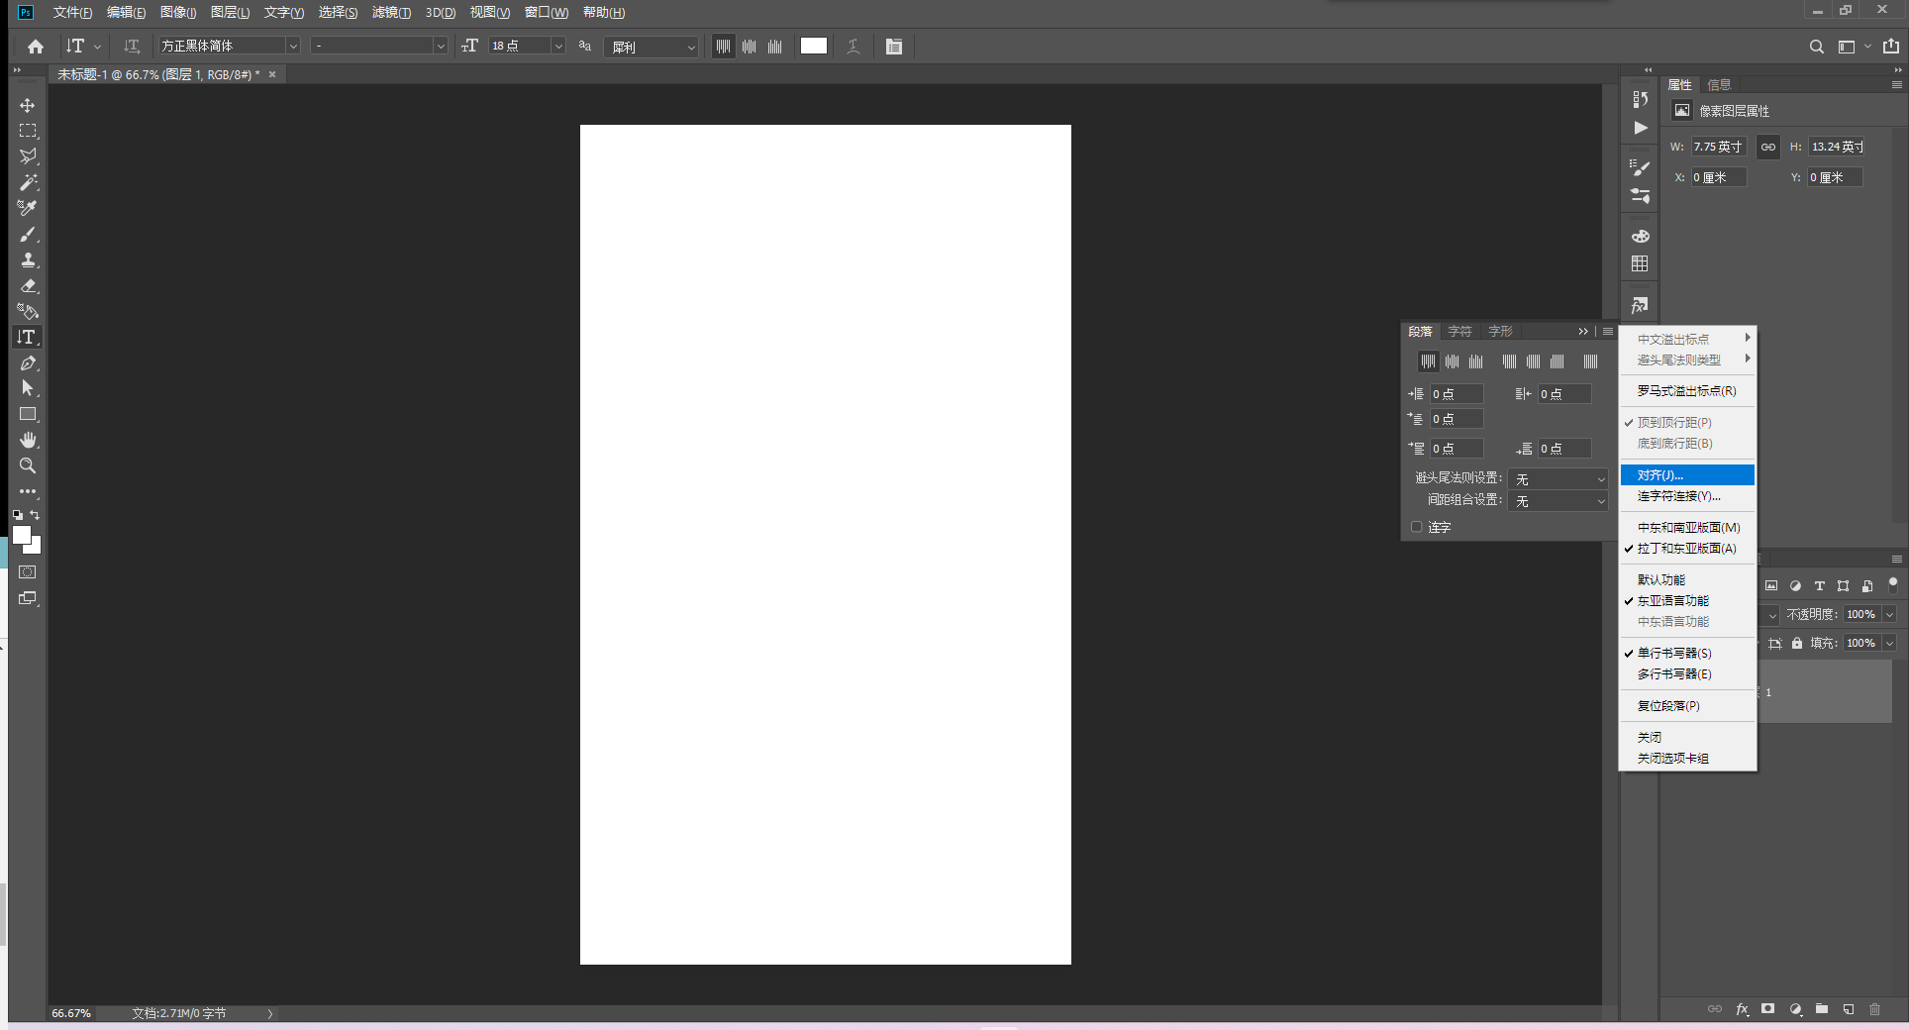Viewport: 1909px width, 1030px height.
Task: Open Character and Paragraph panels icon
Action: pyautogui.click(x=894, y=47)
